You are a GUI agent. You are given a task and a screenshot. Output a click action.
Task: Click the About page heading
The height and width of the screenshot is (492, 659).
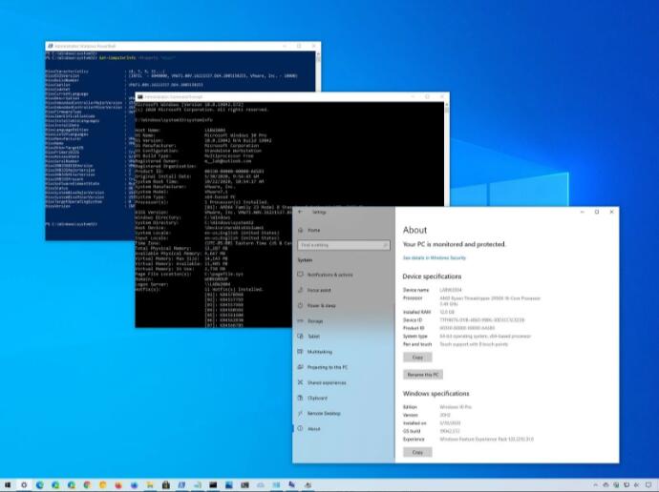pos(415,230)
